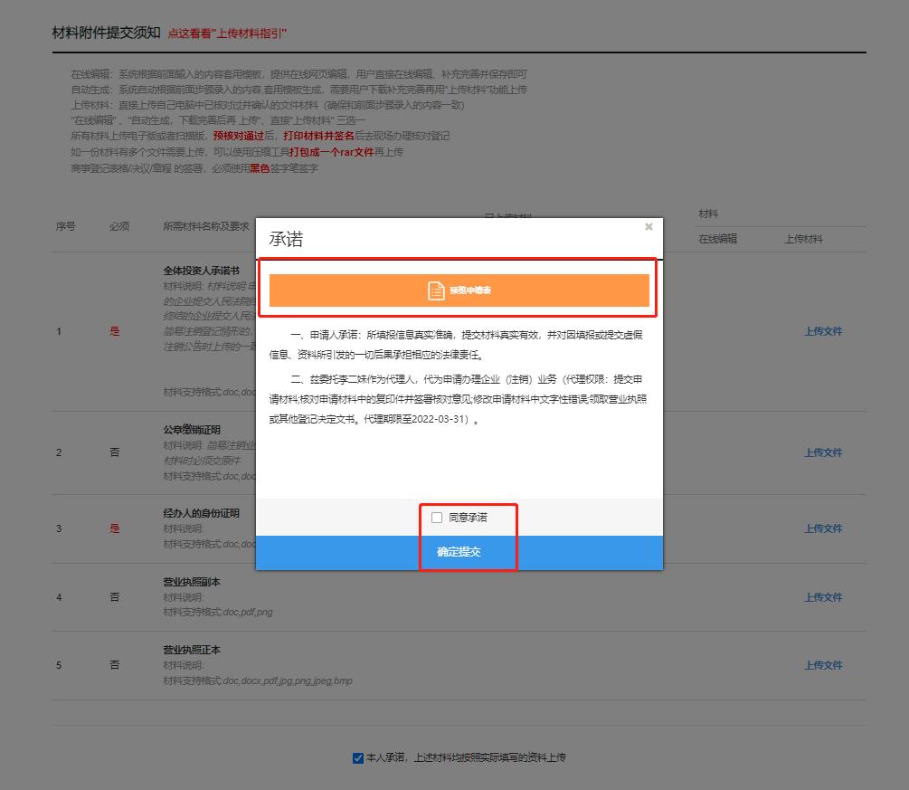909x790 pixels.
Task: Upload a file for 经办人的身份证明
Action: 825,528
